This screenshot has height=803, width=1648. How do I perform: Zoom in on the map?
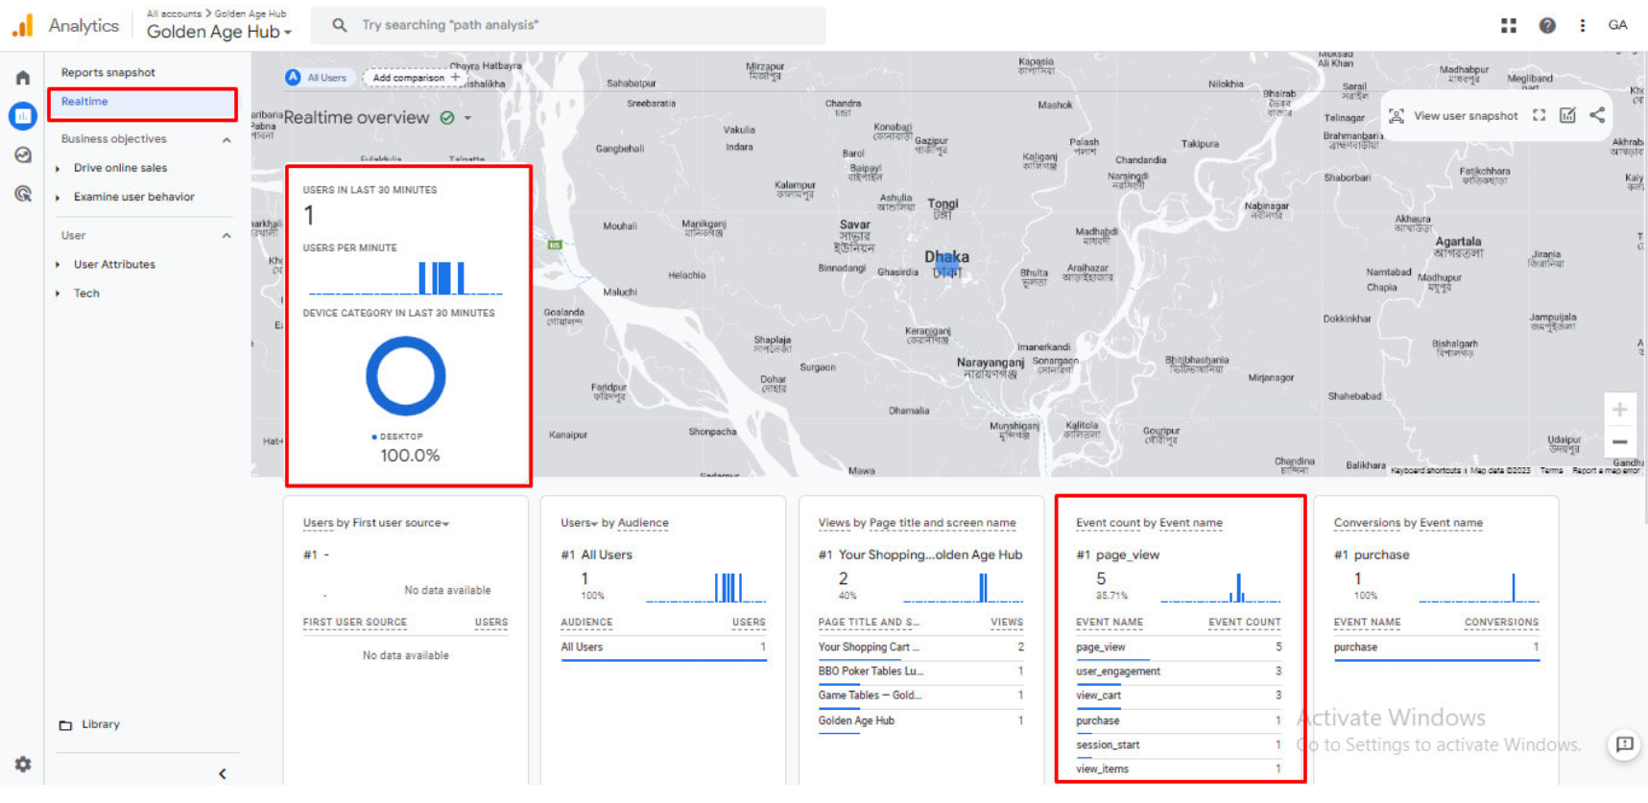[x=1619, y=410]
